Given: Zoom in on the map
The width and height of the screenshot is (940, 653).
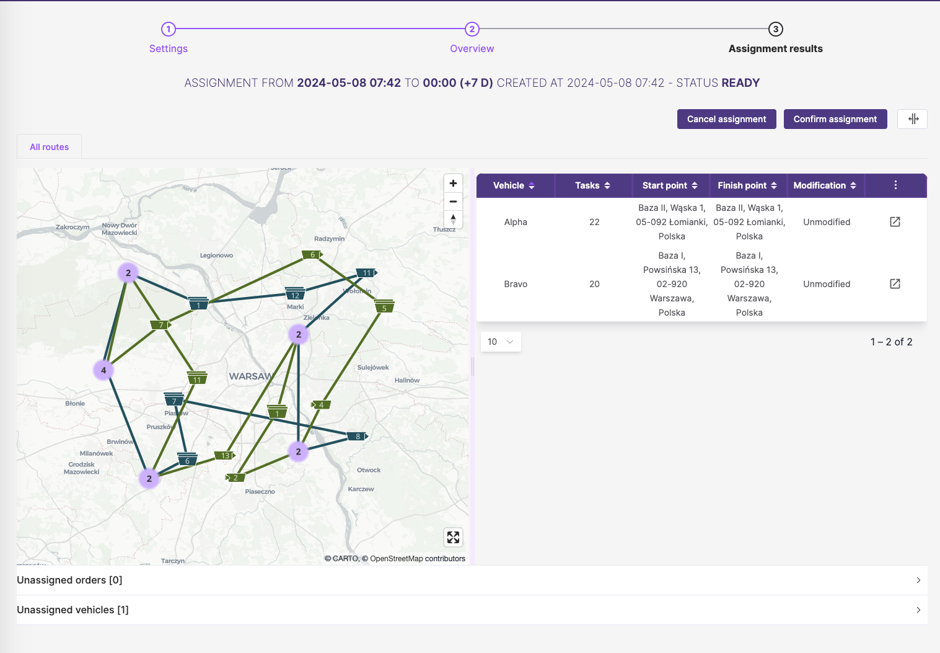Looking at the screenshot, I should coord(453,184).
